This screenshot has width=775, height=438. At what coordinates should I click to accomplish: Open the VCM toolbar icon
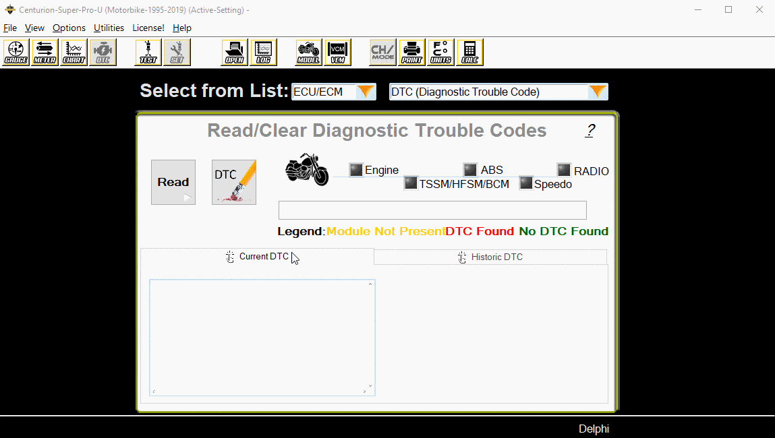click(x=337, y=53)
